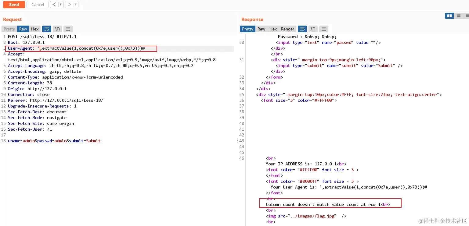The image size is (469, 226).
Task: Switch to the top-bottom split layout icon
Action: 458,16
